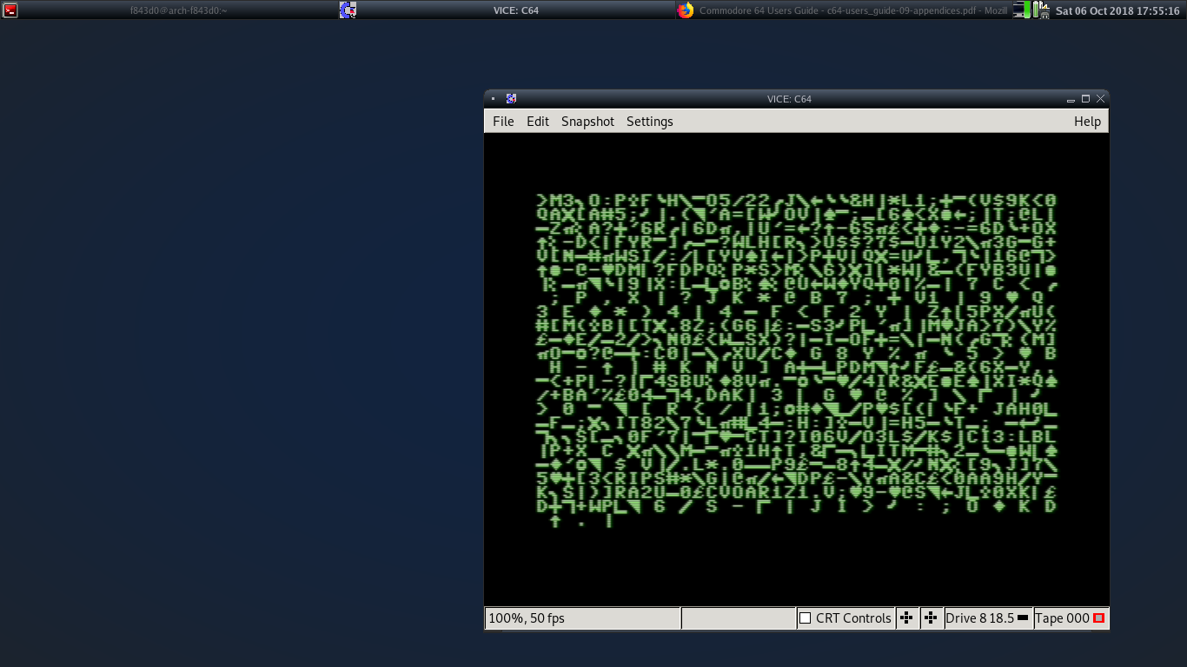Click the VICE icon in window titlebar
1187x667 pixels.
point(512,99)
